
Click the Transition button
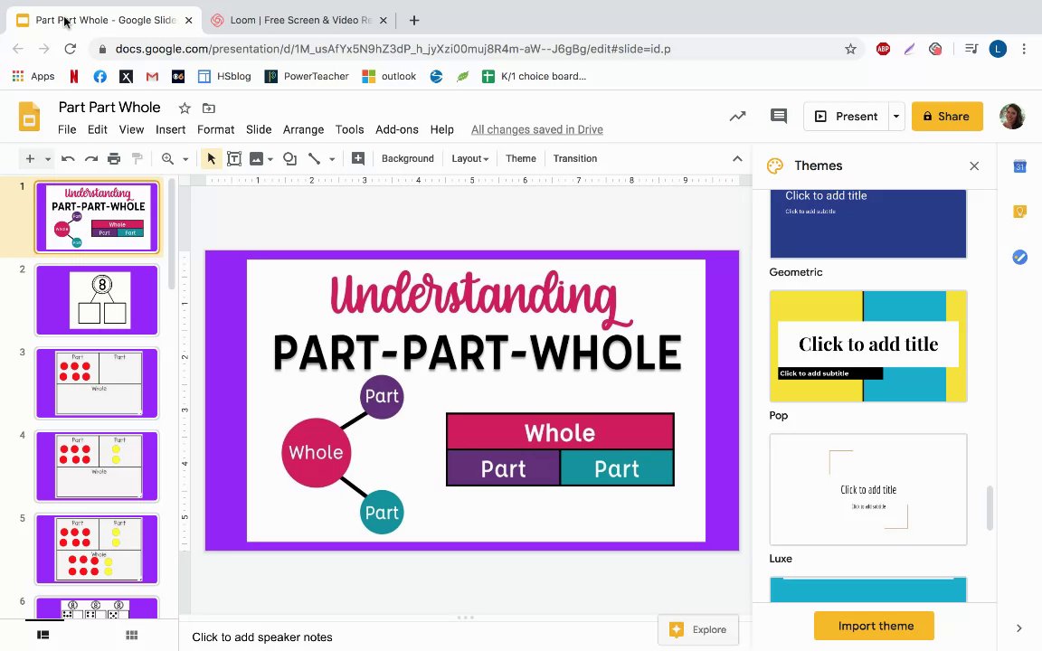pos(575,159)
